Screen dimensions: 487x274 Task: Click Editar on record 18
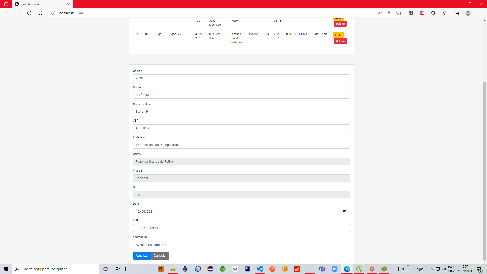pyautogui.click(x=339, y=35)
